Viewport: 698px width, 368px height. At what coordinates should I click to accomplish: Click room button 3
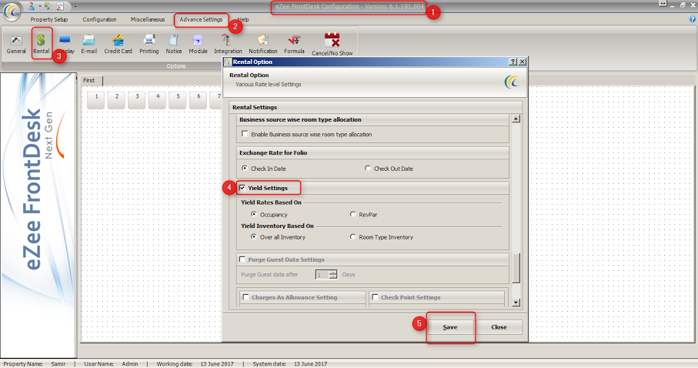(x=137, y=100)
